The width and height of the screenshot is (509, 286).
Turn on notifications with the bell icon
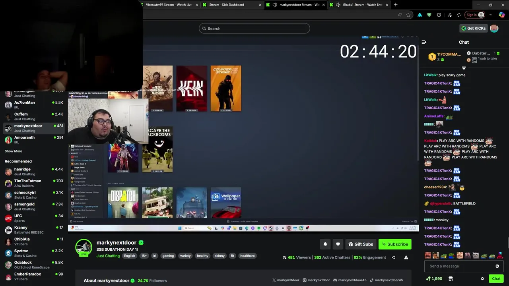tap(325, 244)
